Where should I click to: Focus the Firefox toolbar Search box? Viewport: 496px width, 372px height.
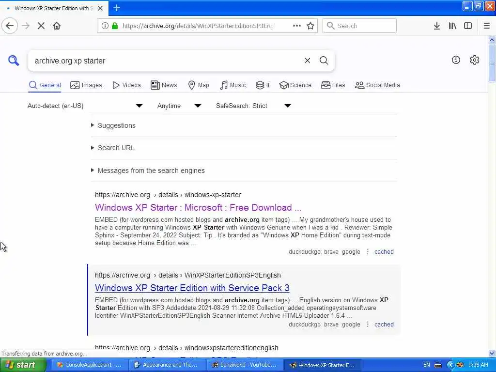point(359,26)
